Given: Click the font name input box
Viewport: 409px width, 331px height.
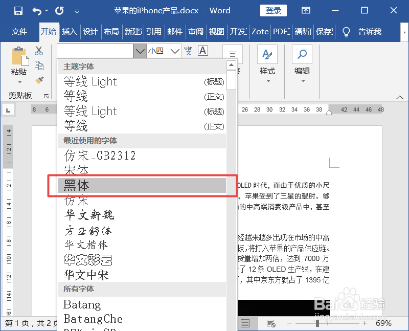Looking at the screenshot, I should coord(95,51).
